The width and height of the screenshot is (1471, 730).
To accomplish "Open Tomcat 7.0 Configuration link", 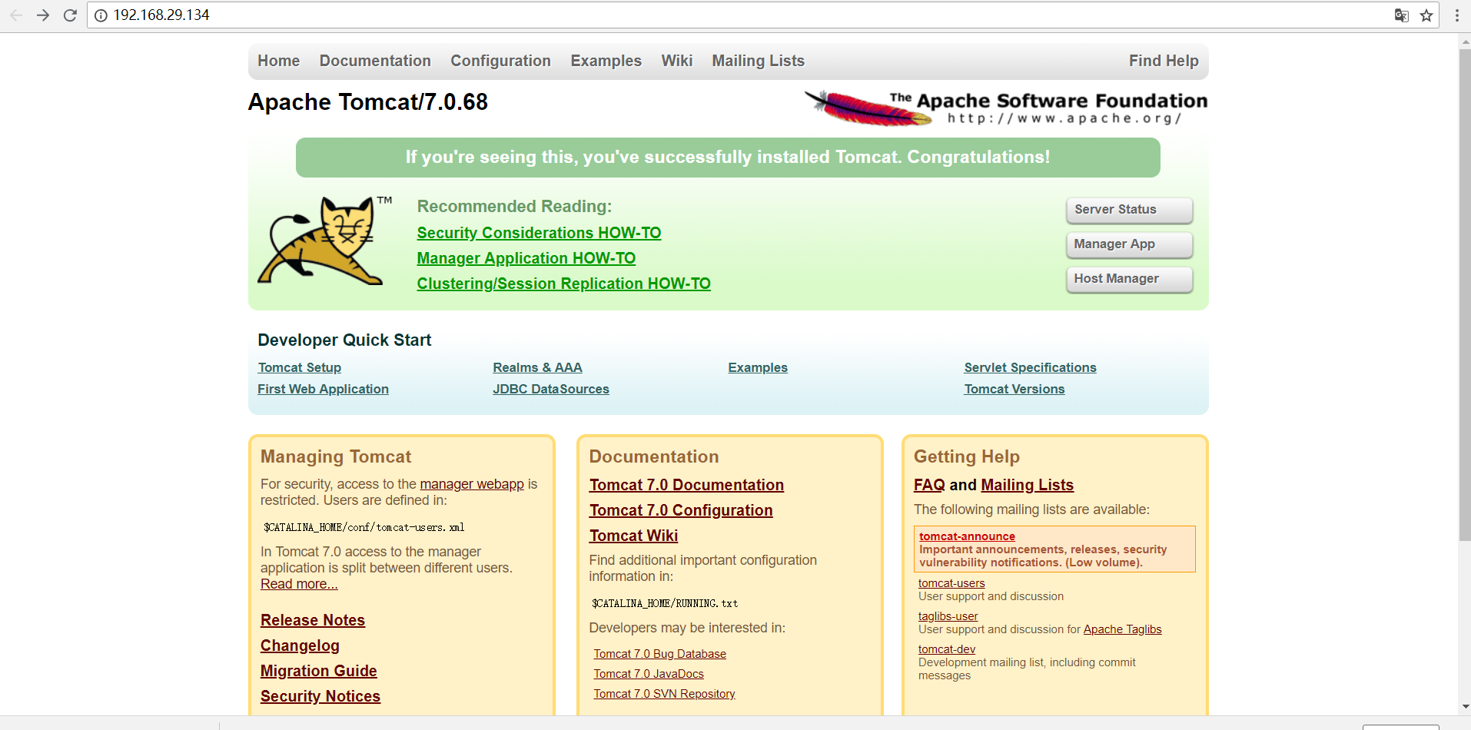I will (x=681, y=510).
